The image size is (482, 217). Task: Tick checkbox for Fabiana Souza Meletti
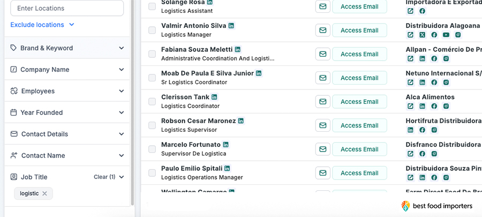[x=152, y=54]
